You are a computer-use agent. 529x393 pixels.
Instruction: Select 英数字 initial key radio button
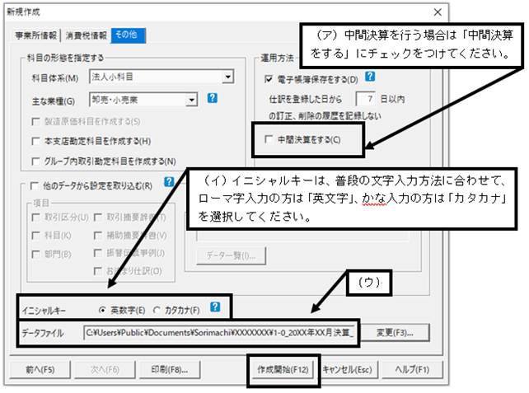click(x=102, y=310)
